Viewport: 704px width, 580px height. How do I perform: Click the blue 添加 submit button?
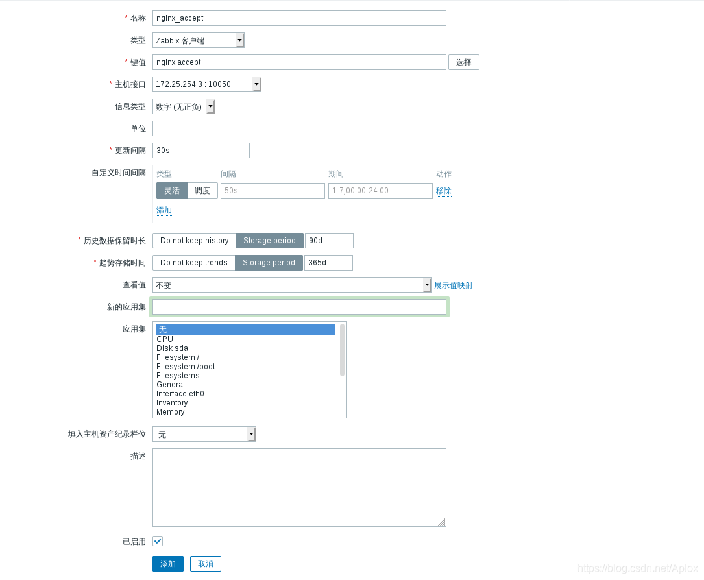(168, 564)
